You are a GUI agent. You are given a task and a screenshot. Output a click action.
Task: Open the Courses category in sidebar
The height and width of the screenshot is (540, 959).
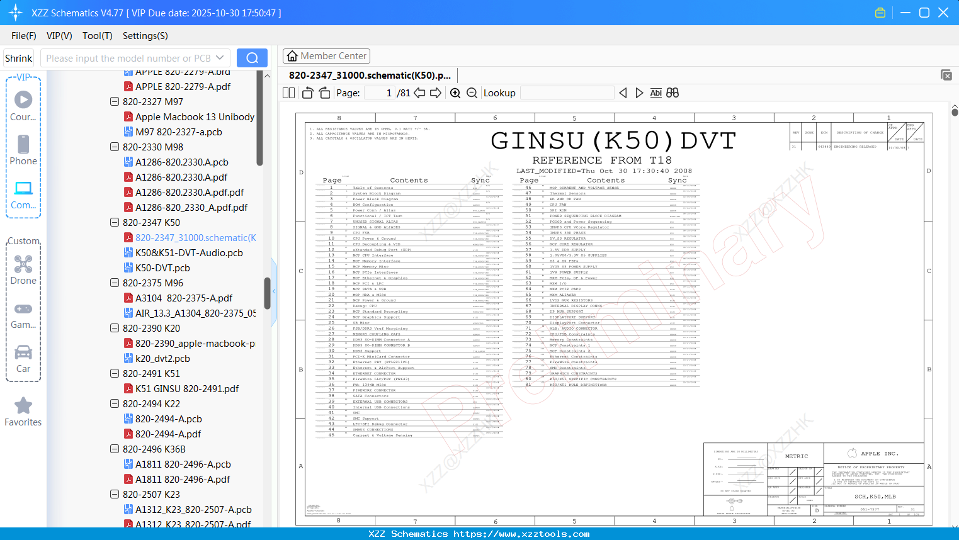coord(23,106)
